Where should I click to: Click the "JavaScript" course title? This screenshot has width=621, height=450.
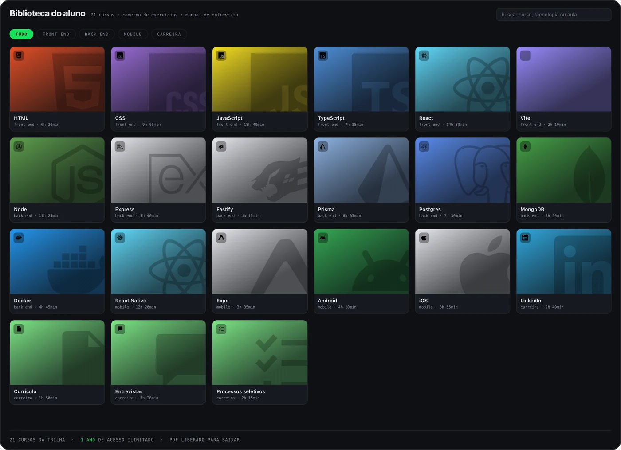click(x=229, y=118)
